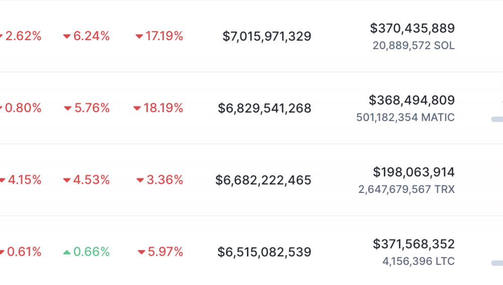
Task: Open the $198,063,914 volume link
Action: click(413, 172)
